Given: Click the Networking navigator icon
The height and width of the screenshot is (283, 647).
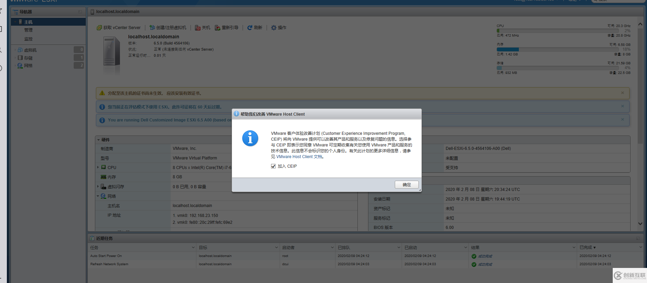Looking at the screenshot, I should point(20,65).
